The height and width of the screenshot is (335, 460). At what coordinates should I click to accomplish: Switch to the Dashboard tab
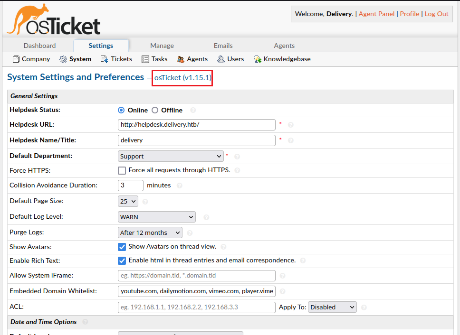[x=40, y=46]
